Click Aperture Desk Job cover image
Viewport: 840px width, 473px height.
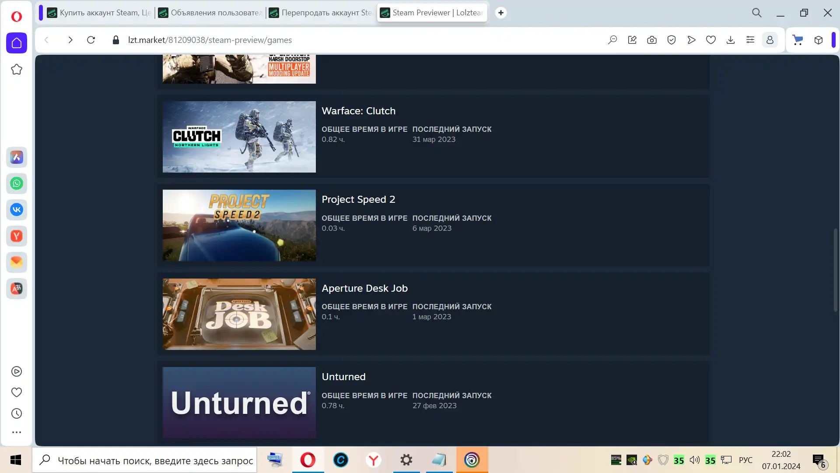(239, 314)
